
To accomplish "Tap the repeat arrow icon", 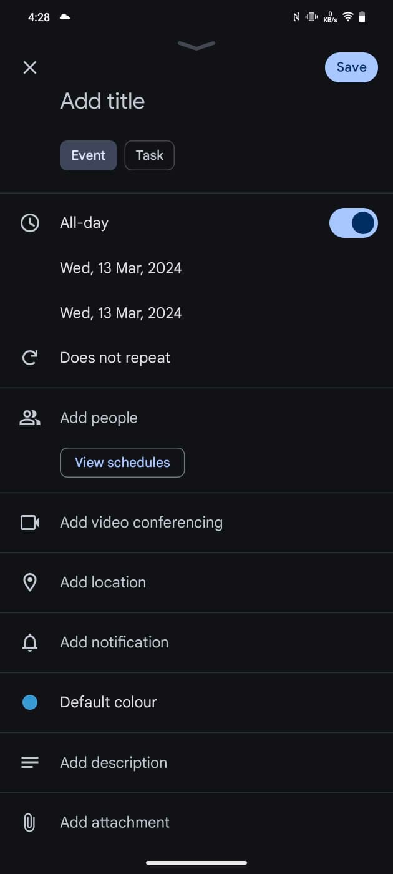I will tap(29, 358).
